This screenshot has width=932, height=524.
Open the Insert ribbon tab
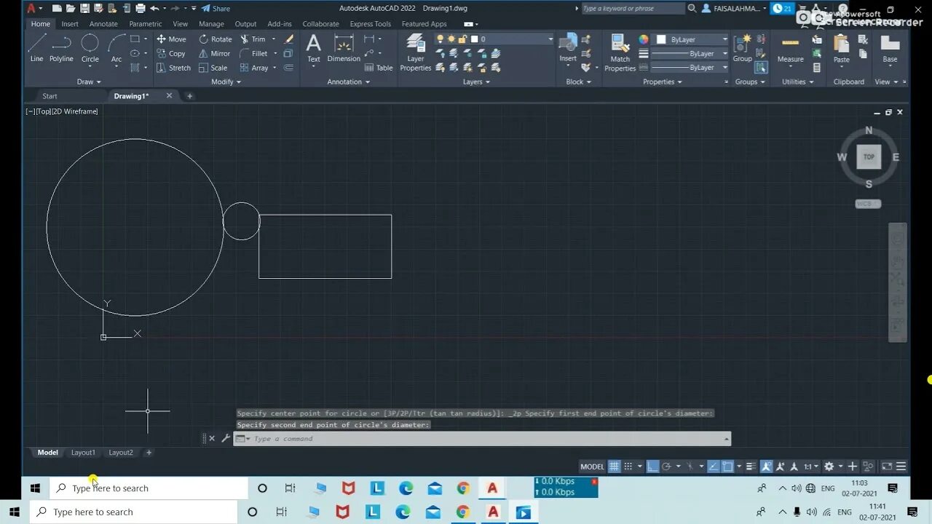70,24
